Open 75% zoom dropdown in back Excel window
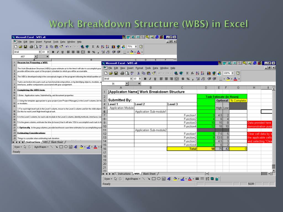283x212 pixels. [x=136, y=46]
